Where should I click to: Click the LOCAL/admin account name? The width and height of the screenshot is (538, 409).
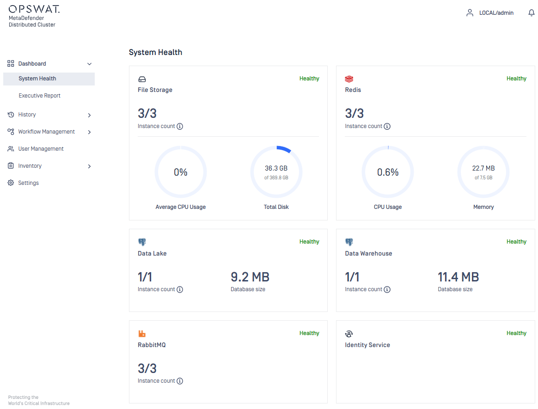[x=496, y=13]
